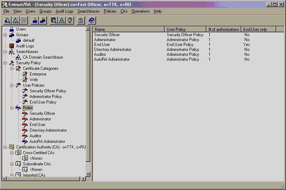Open the Policies menu
The image size is (286, 190).
click(x=110, y=11)
